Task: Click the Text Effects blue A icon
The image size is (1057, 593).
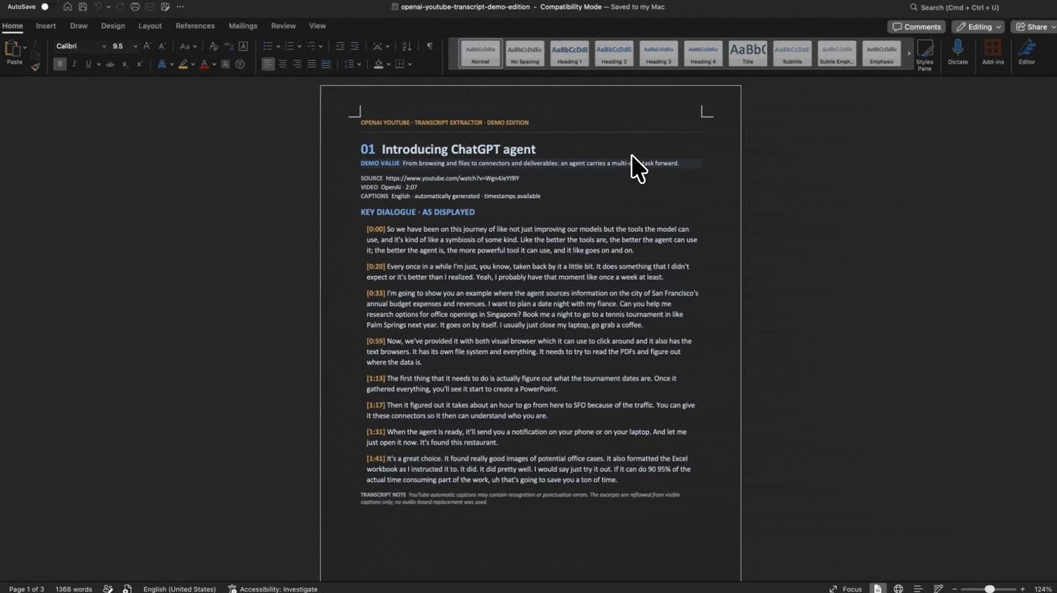Action: pos(161,64)
